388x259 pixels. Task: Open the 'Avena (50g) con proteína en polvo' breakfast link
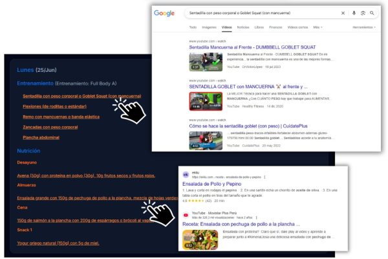click(86, 175)
